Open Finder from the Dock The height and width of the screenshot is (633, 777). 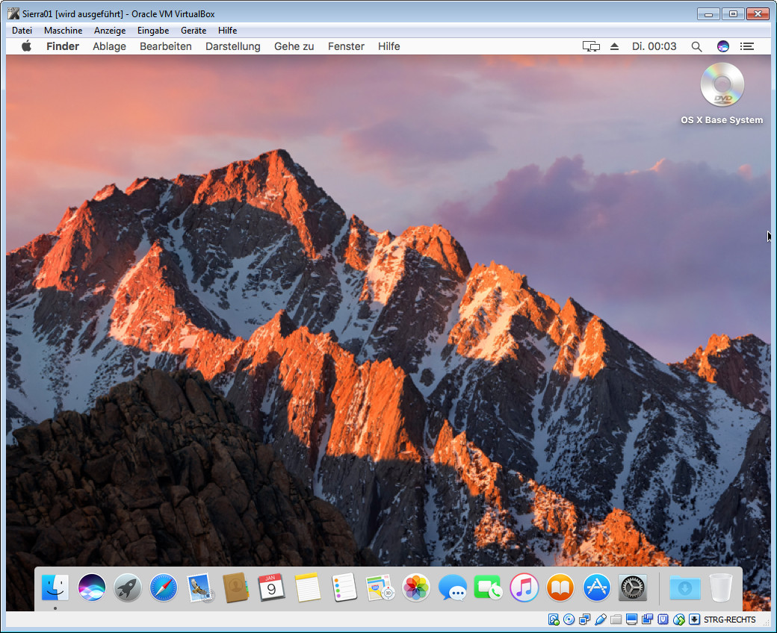(55, 587)
